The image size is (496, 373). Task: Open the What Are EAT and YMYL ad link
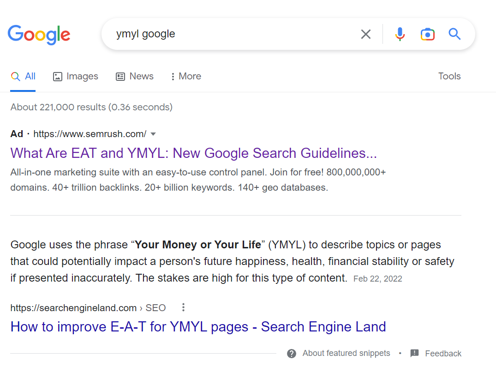coord(194,153)
